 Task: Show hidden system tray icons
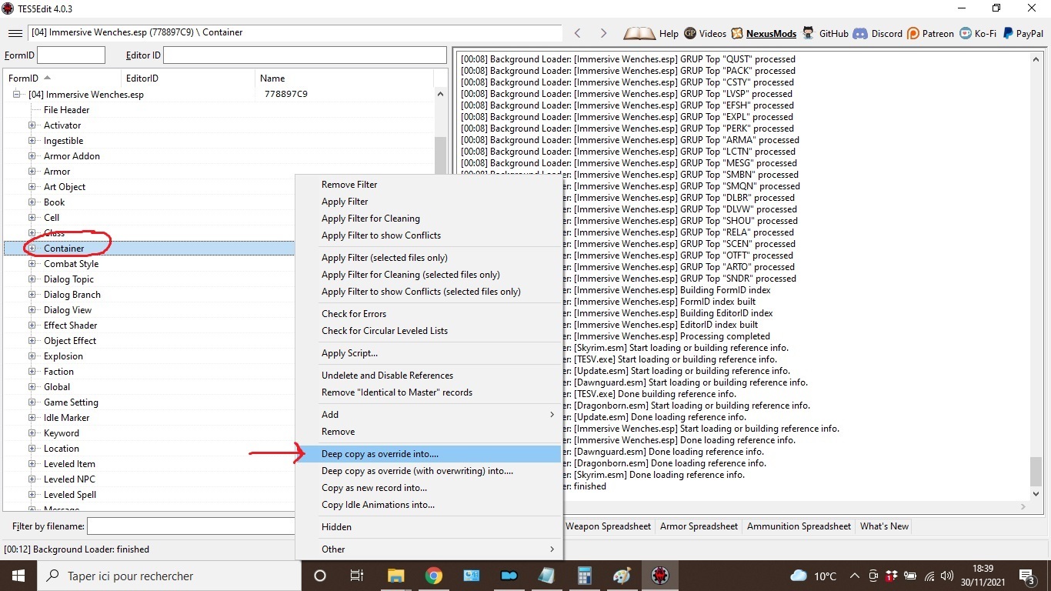[x=855, y=576]
